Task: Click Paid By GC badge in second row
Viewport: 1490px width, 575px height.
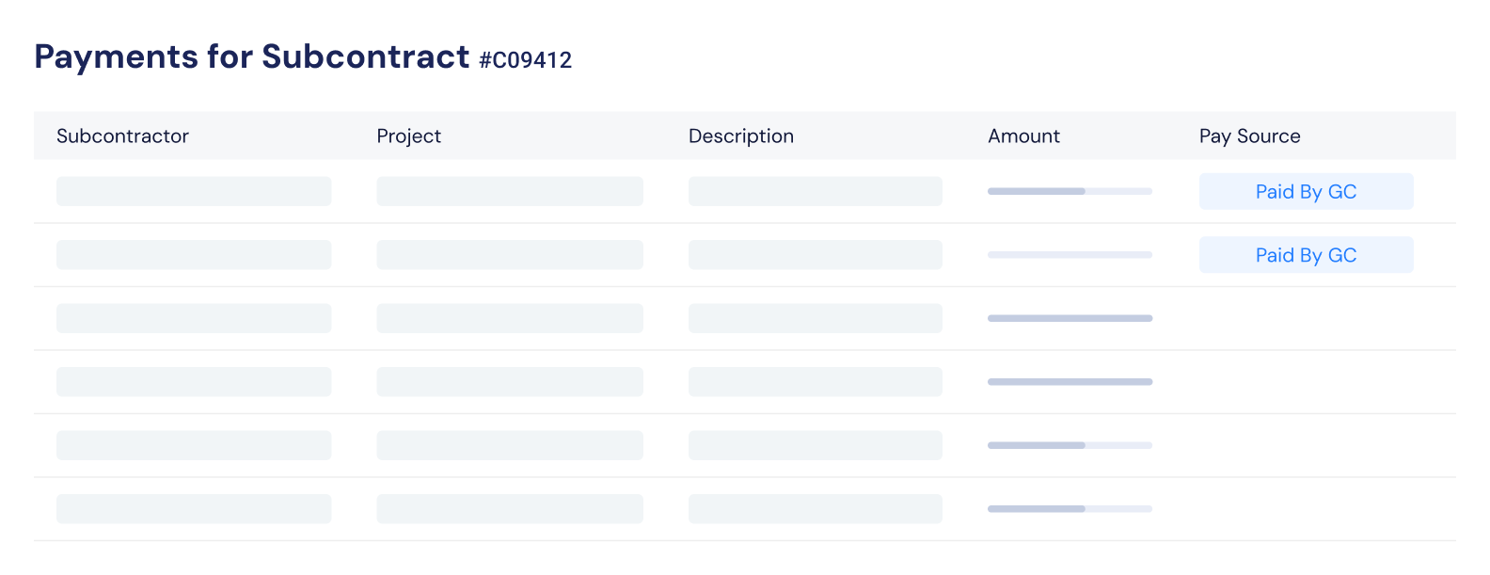Action: [1306, 255]
